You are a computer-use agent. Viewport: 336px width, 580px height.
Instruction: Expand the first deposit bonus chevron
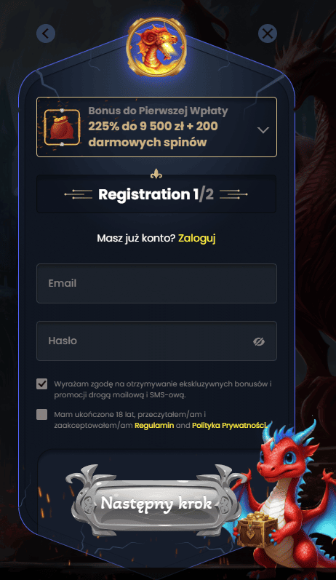point(263,130)
